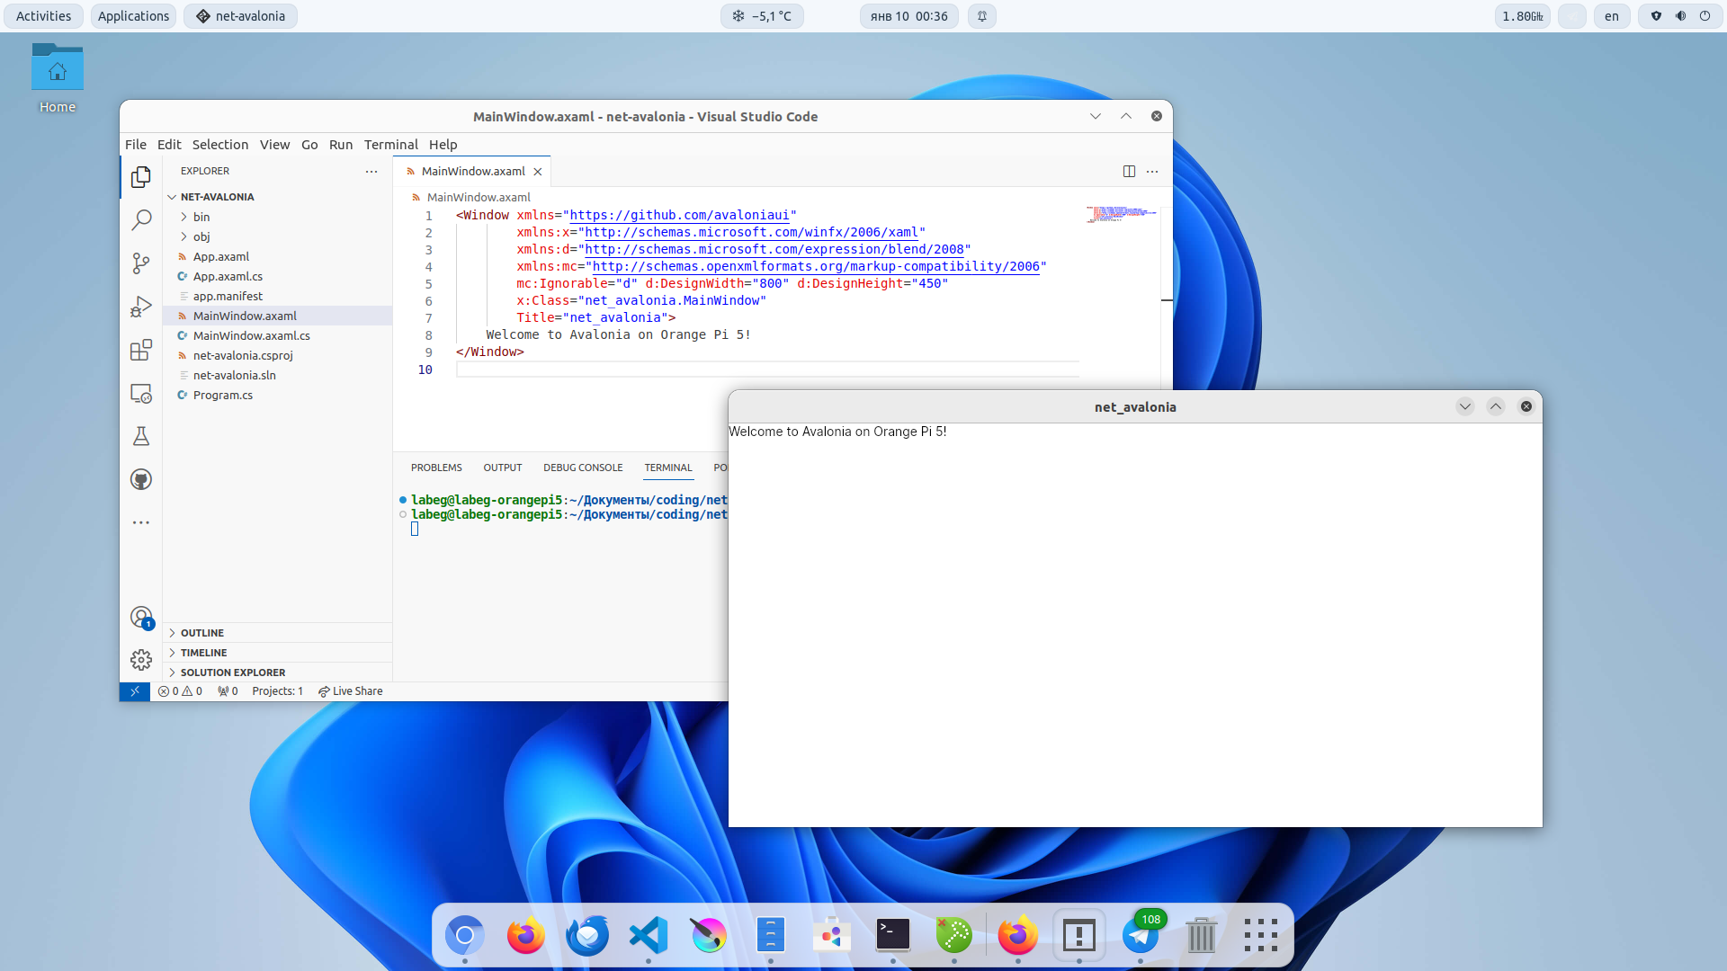Screen dimensions: 1727x971
Task: Switch to the PROBLEMS panel tab
Action: click(436, 468)
